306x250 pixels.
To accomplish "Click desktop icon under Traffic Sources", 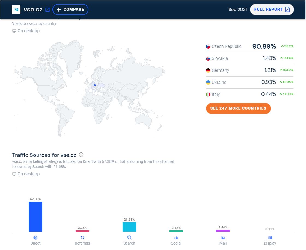I will (14, 174).
